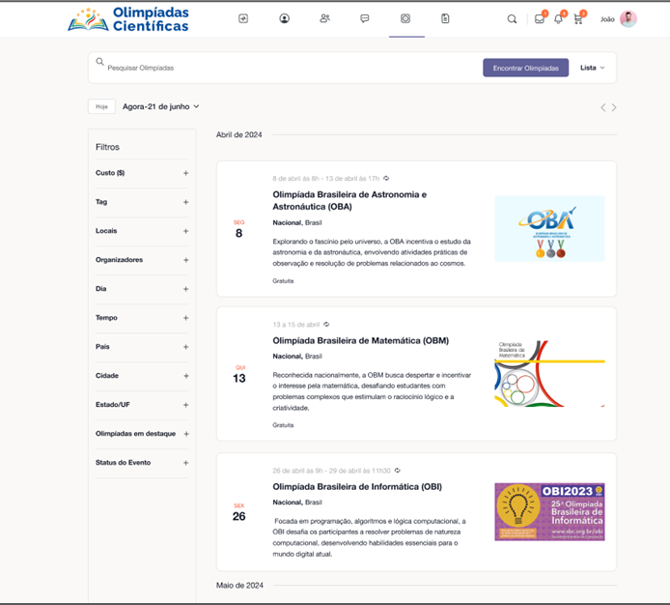Open the shopping cart icon
This screenshot has height=605, width=670.
tap(578, 18)
